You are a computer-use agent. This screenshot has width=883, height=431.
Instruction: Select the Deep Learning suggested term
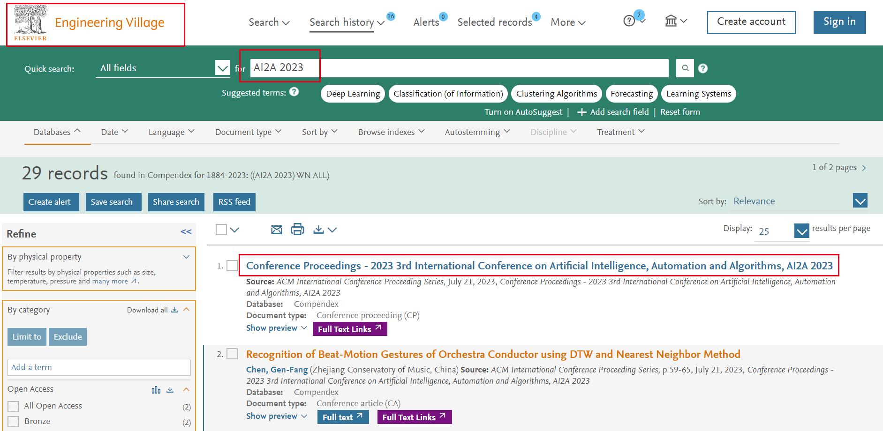pyautogui.click(x=353, y=94)
